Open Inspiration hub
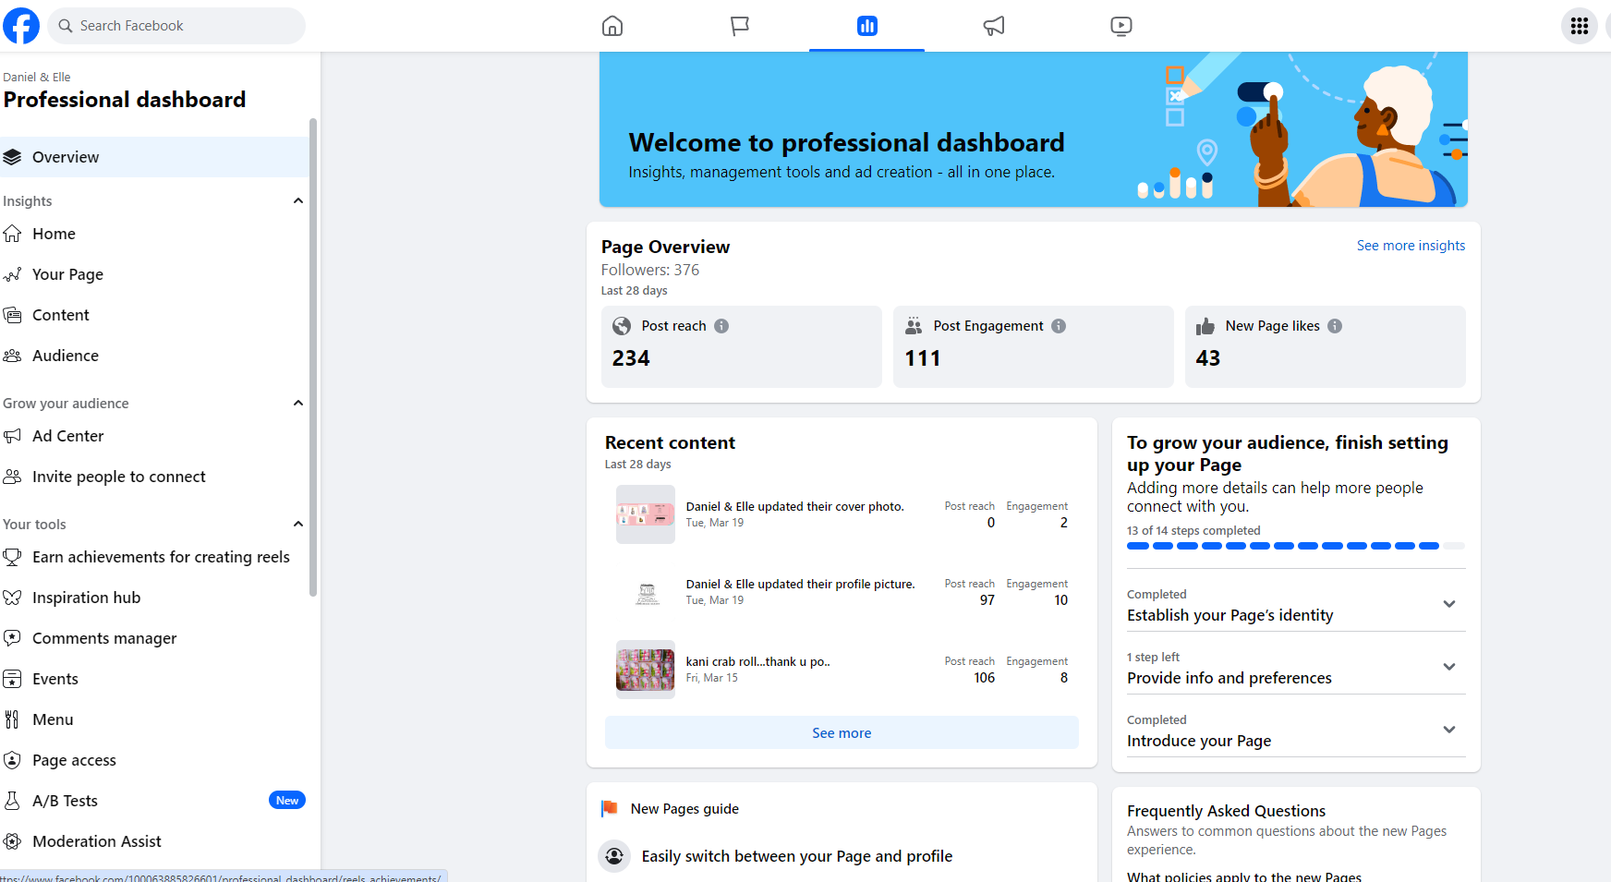The height and width of the screenshot is (882, 1611). point(154,598)
